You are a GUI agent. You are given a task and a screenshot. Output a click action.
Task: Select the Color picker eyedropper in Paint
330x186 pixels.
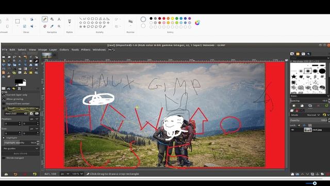pos(52,26)
